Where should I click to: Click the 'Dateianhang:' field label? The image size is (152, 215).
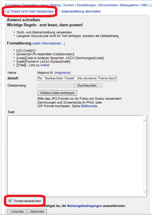click(x=17, y=86)
